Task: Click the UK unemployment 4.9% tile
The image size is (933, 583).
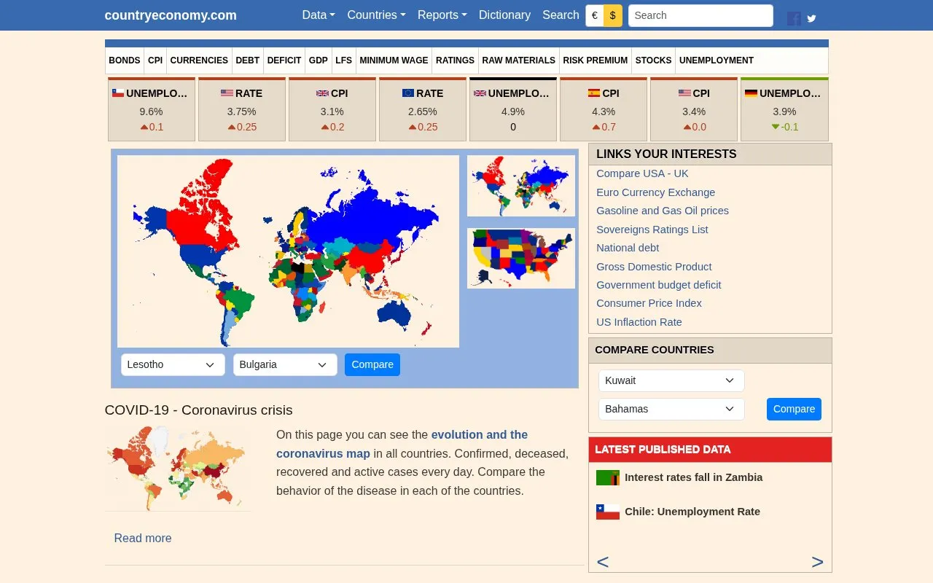Action: (x=513, y=109)
